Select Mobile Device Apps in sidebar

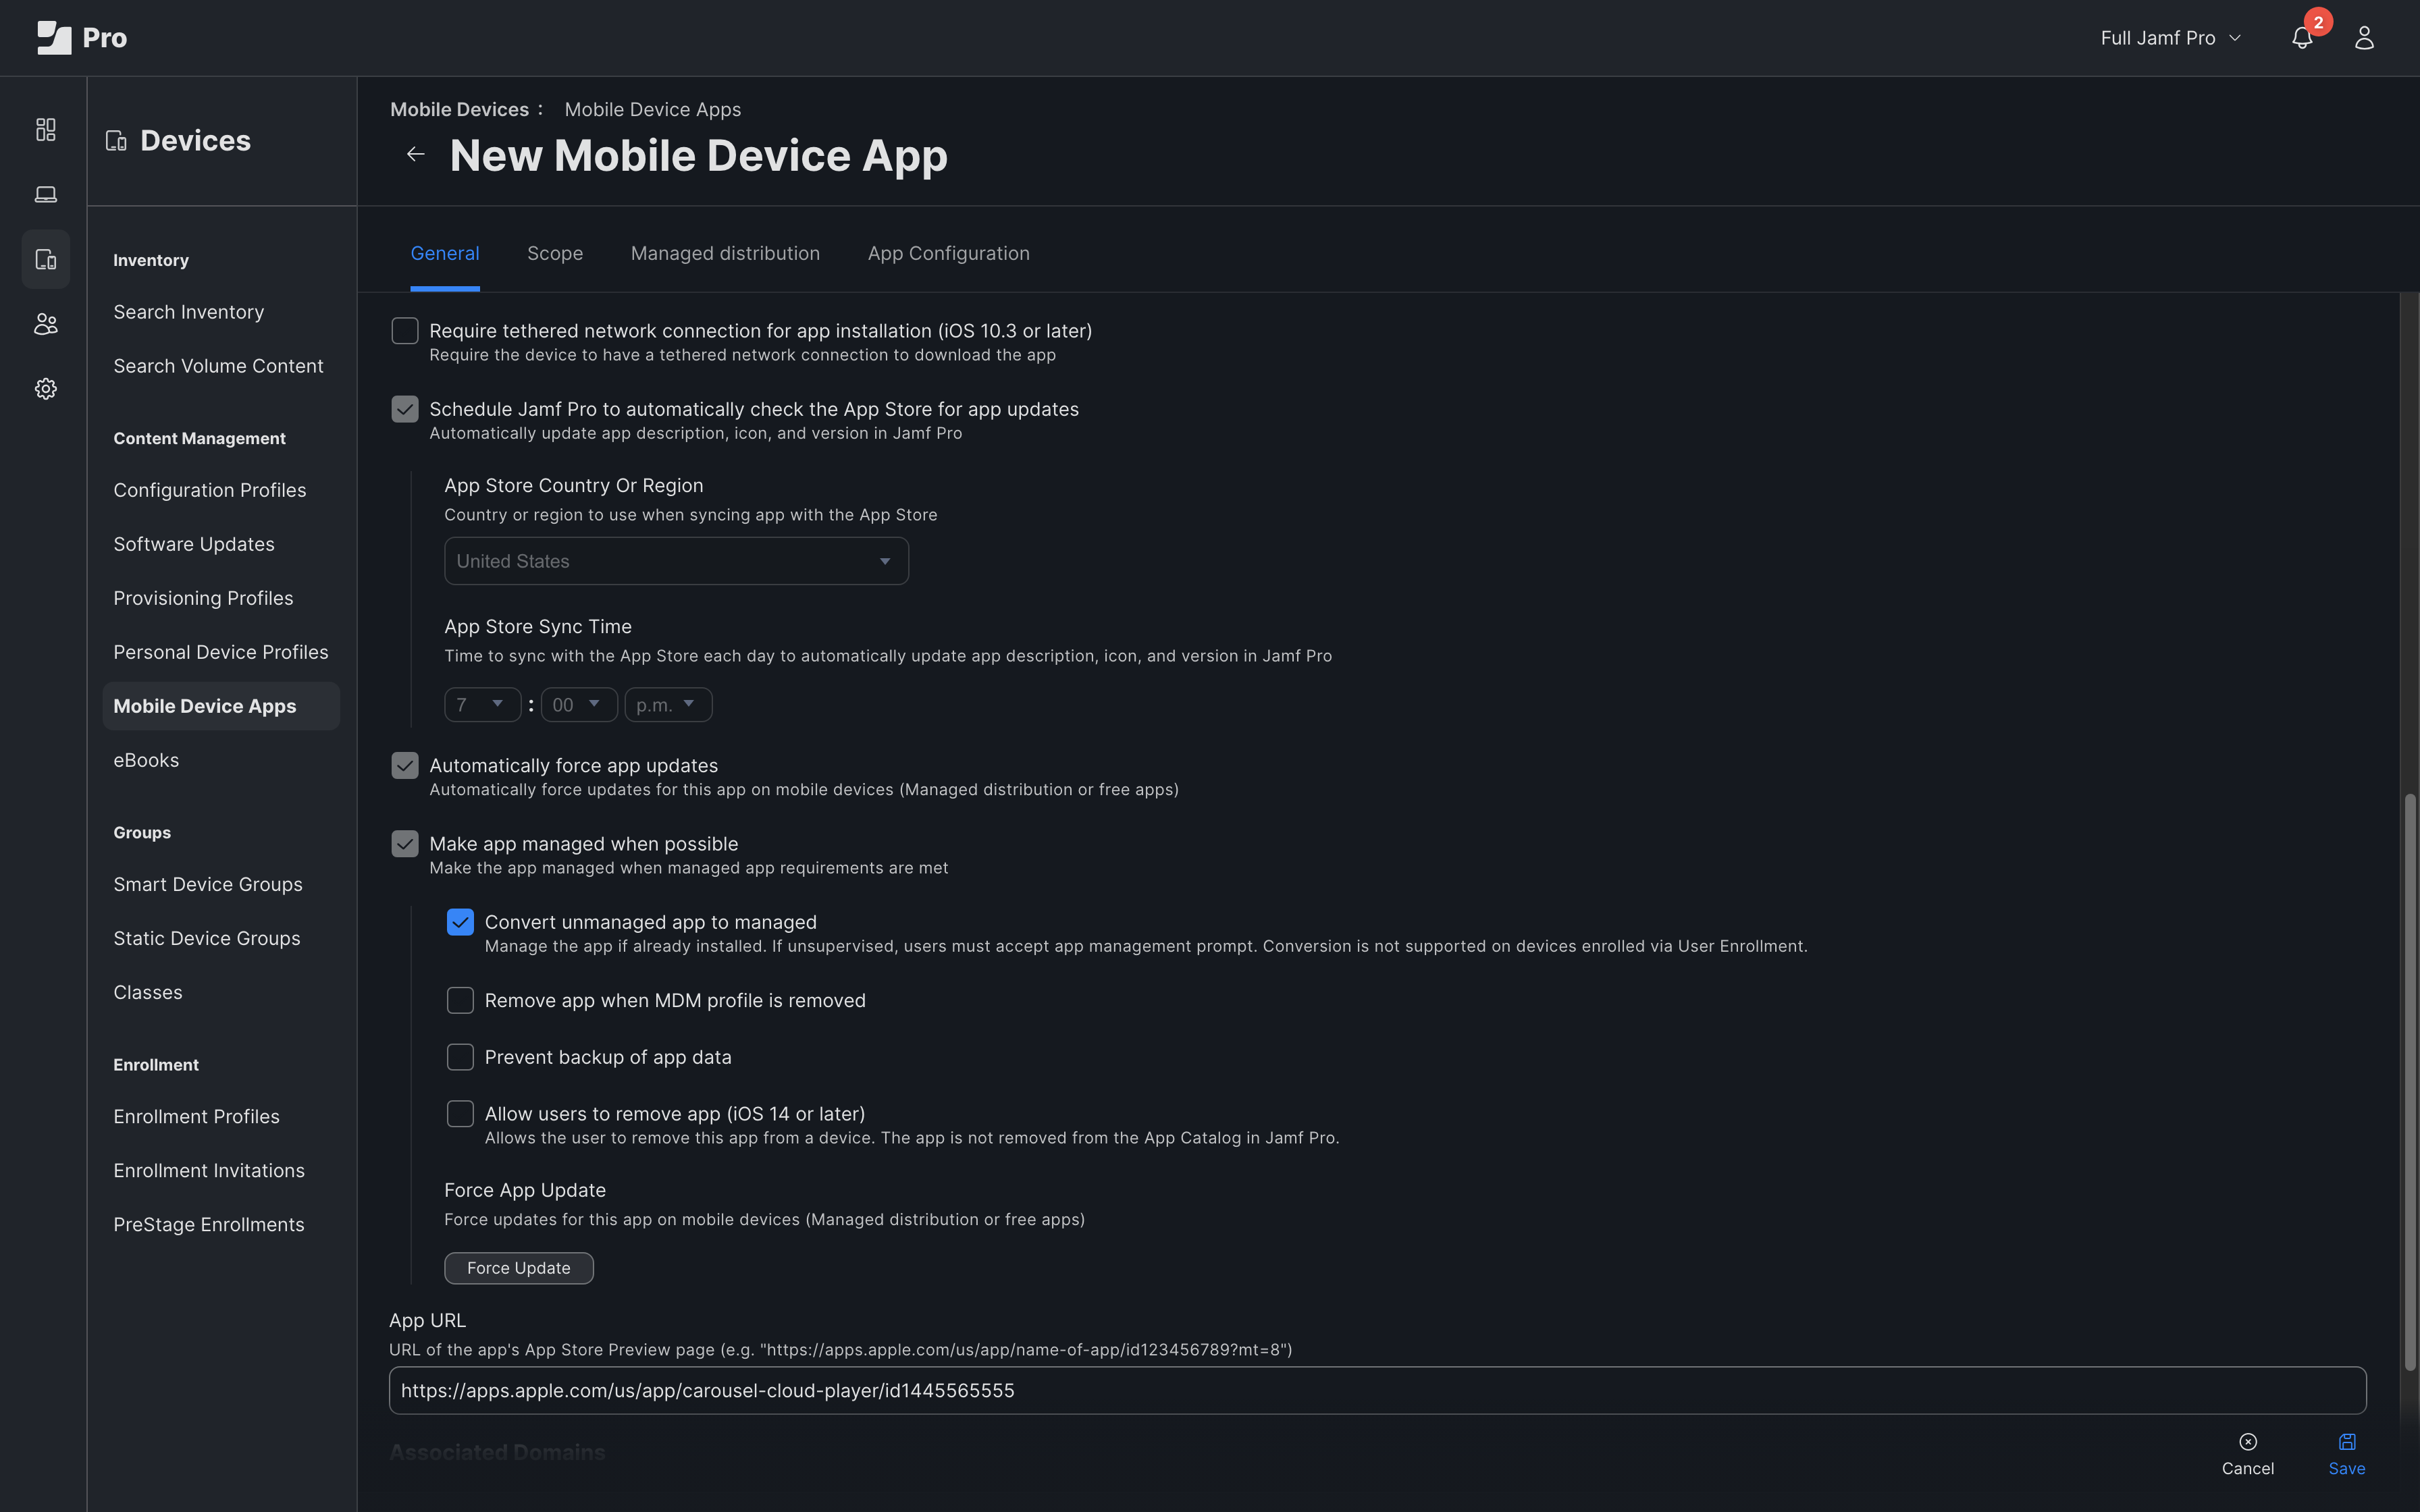point(221,706)
